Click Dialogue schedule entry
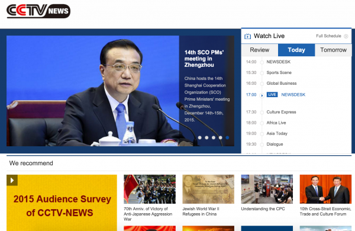Screen dimensions: 355x231 (275, 144)
